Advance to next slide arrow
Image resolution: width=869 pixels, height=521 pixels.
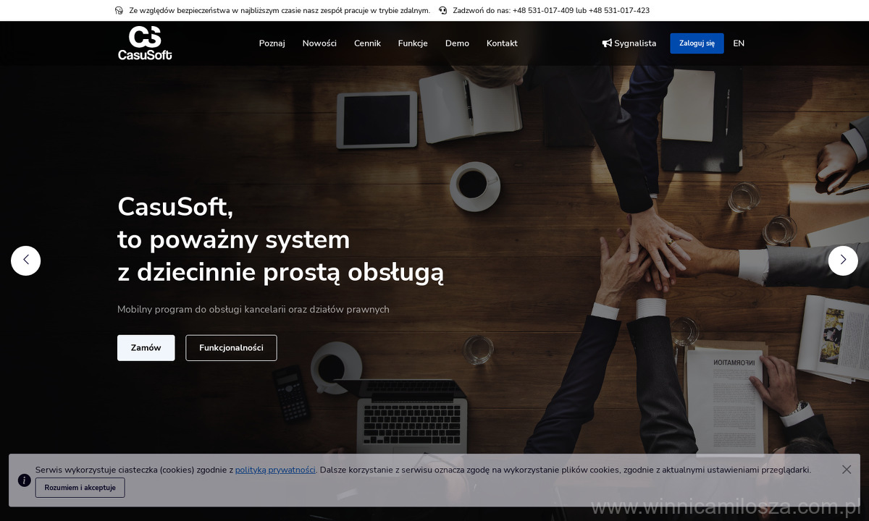point(843,260)
